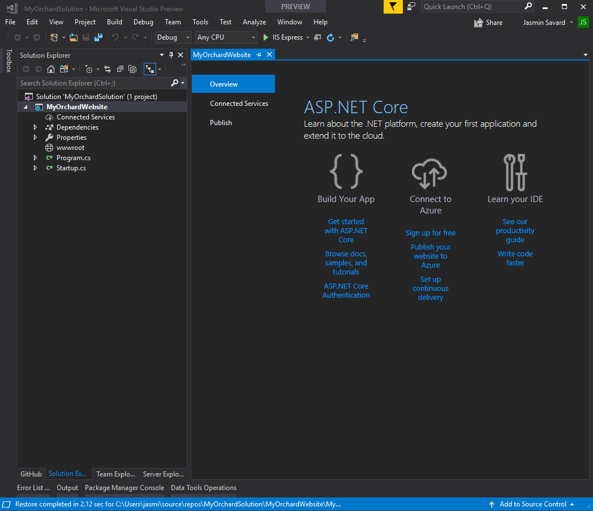The height and width of the screenshot is (511, 593).
Task: Open the IIS Express dropdown arrow
Action: (307, 37)
